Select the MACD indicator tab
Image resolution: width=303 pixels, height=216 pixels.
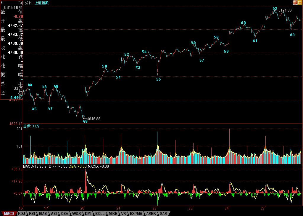(9, 213)
